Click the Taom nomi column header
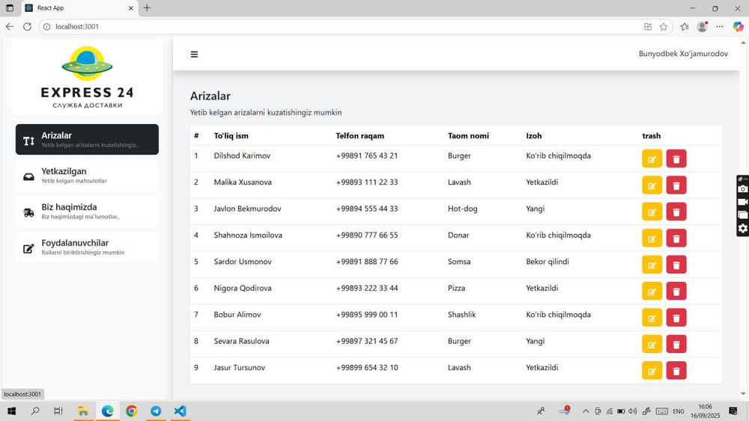 click(468, 136)
